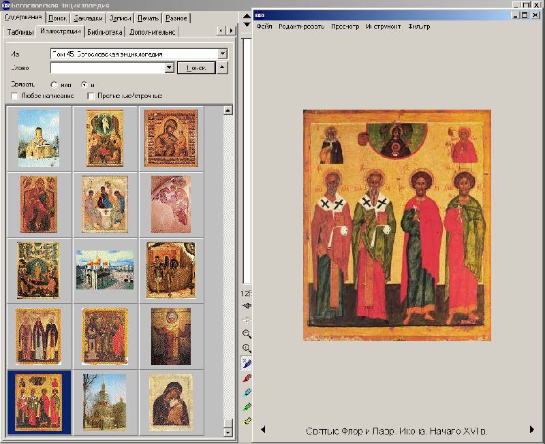Open the 'Из' volume dropdown
The height and width of the screenshot is (444, 545).
coord(223,54)
